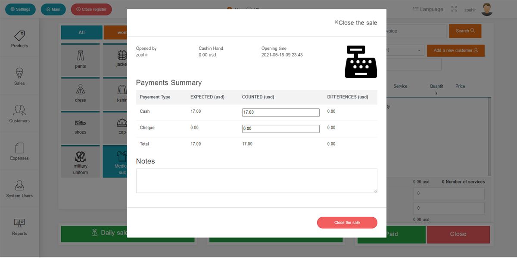This screenshot has width=517, height=258.
Task: Open the Language dropdown menu
Action: [x=428, y=9]
